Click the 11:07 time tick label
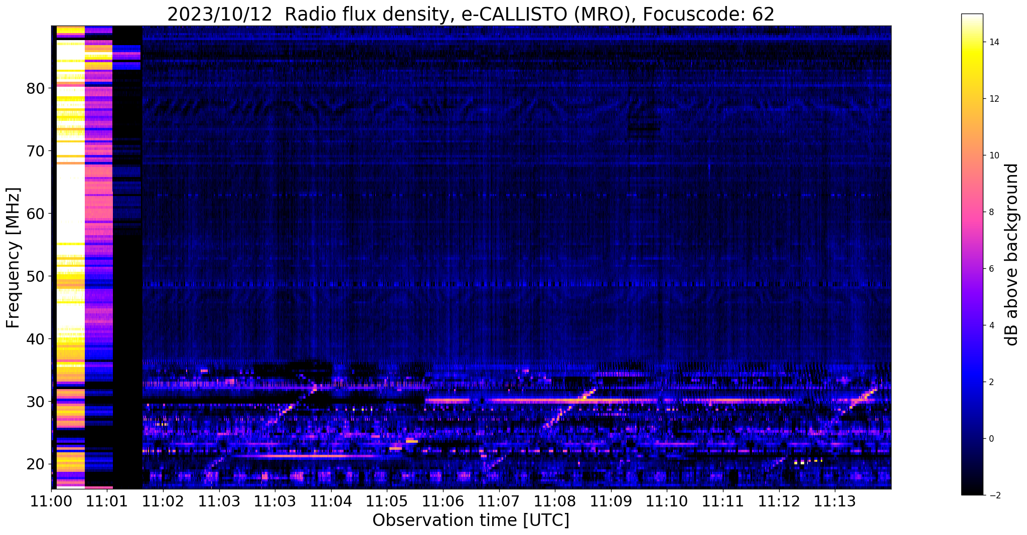This screenshot has height=535, width=1027. (x=499, y=501)
